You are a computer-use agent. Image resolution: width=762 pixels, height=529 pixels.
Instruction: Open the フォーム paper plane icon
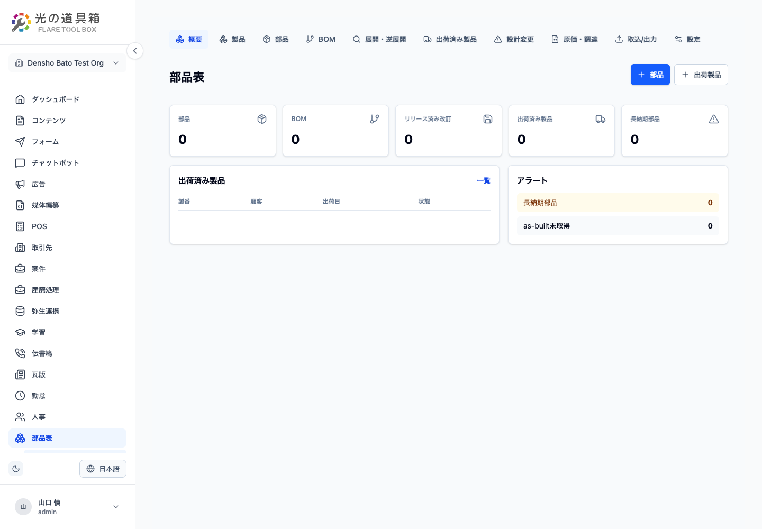[20, 142]
